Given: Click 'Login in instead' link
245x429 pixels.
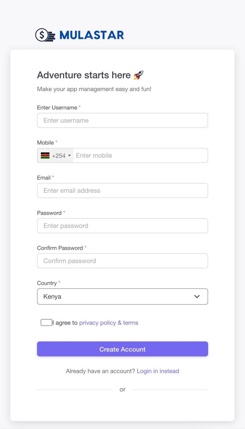Looking at the screenshot, I should point(158,371).
